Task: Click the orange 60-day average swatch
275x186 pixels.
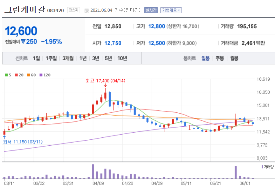Action: point(29,75)
